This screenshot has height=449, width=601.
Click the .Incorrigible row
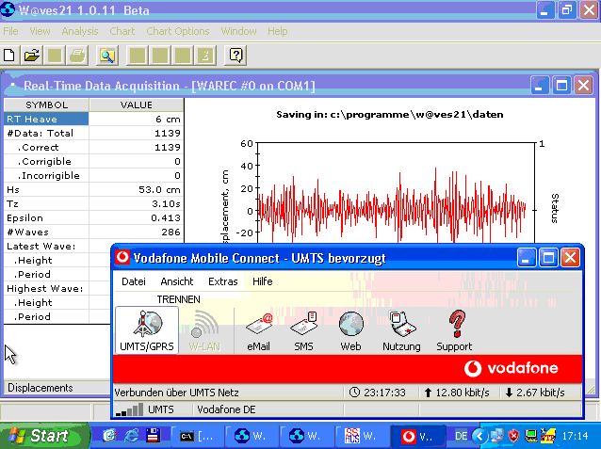point(94,176)
